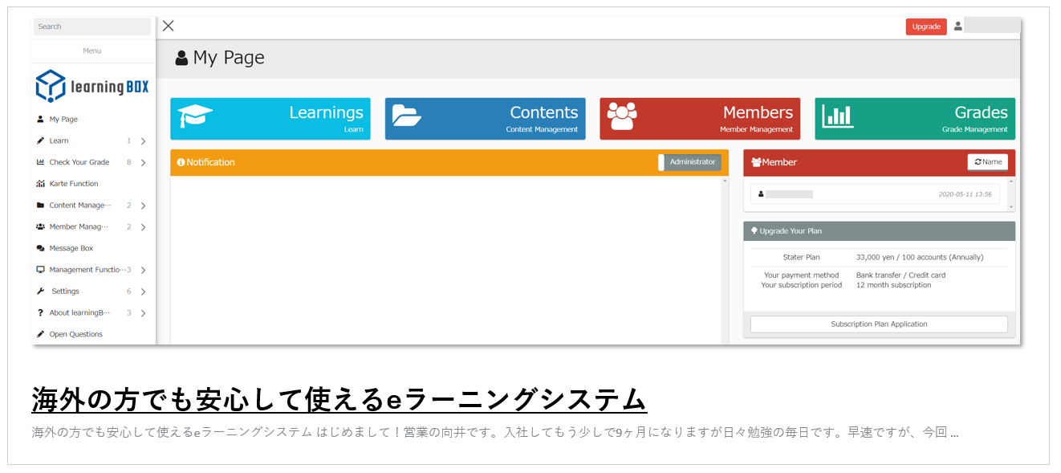Toggle the member Name sort button
The image size is (1061, 473).
987,162
